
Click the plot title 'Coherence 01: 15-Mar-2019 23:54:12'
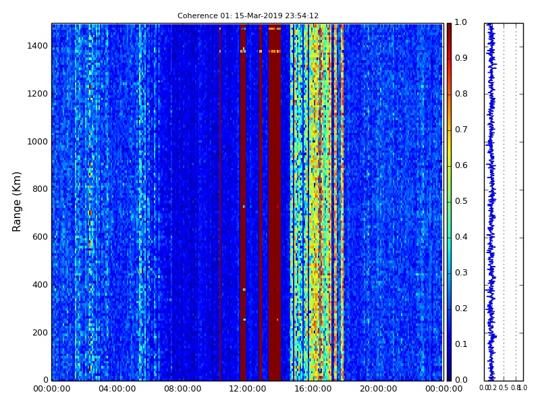click(x=248, y=16)
